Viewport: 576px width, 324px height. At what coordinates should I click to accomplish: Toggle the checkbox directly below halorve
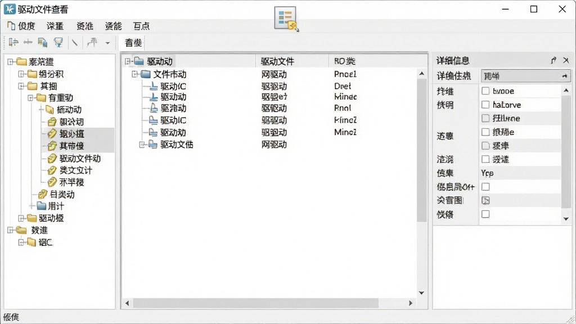point(485,118)
